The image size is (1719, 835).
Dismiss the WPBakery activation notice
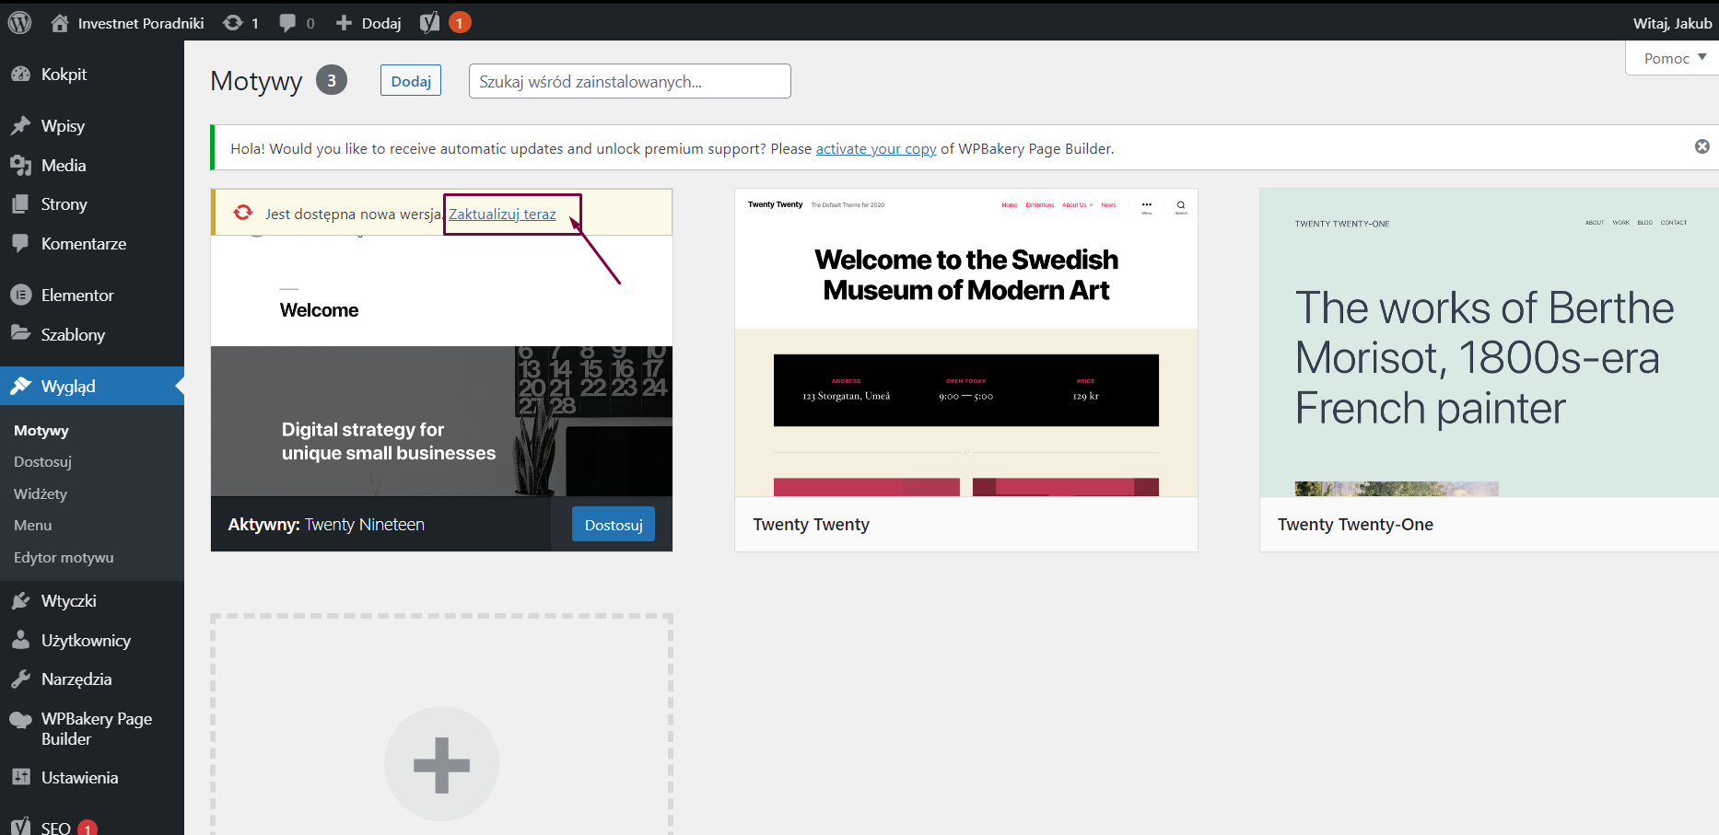(x=1701, y=146)
